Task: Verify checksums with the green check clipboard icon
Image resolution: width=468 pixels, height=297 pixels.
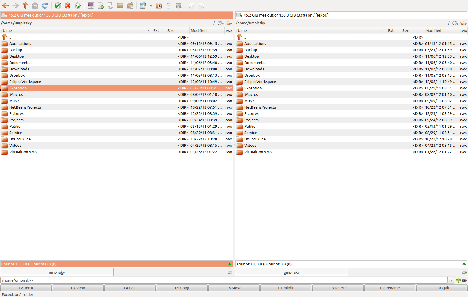Action: (x=58, y=5)
